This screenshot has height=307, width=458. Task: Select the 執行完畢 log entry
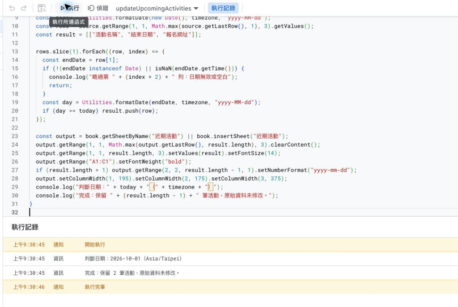(x=230, y=287)
